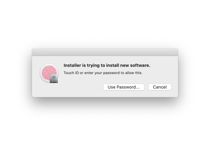Click blank space left of Use Password button
The width and height of the screenshot is (211, 158).
pyautogui.click(x=81, y=87)
